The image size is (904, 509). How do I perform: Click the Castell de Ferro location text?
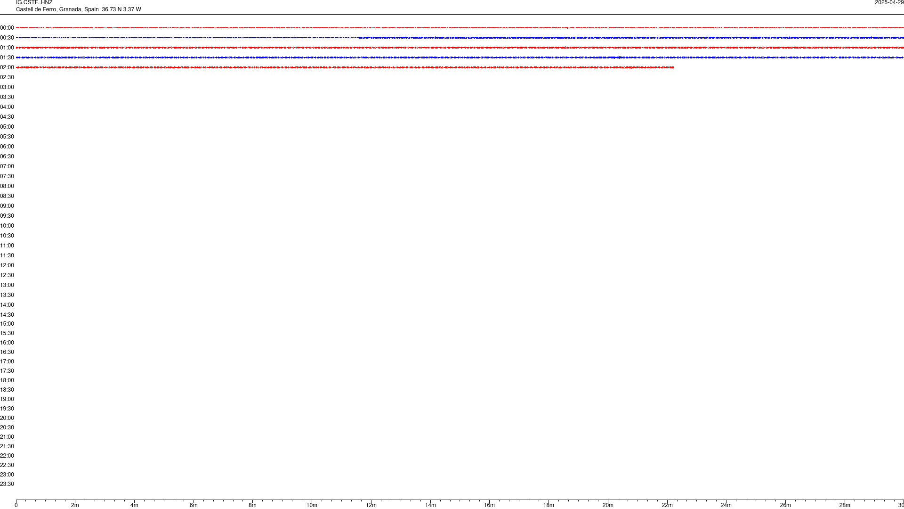click(x=79, y=9)
